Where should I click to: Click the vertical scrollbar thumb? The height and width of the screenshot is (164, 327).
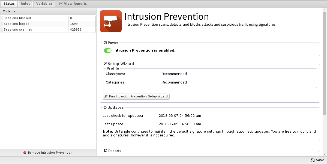click(x=325, y=63)
